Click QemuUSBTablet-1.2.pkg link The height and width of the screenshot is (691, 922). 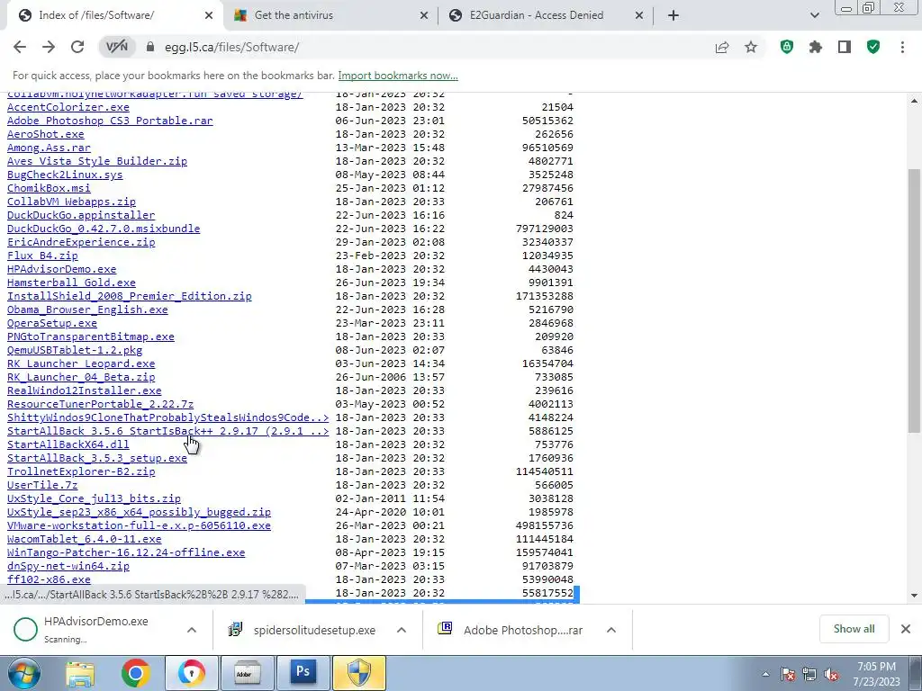75,351
